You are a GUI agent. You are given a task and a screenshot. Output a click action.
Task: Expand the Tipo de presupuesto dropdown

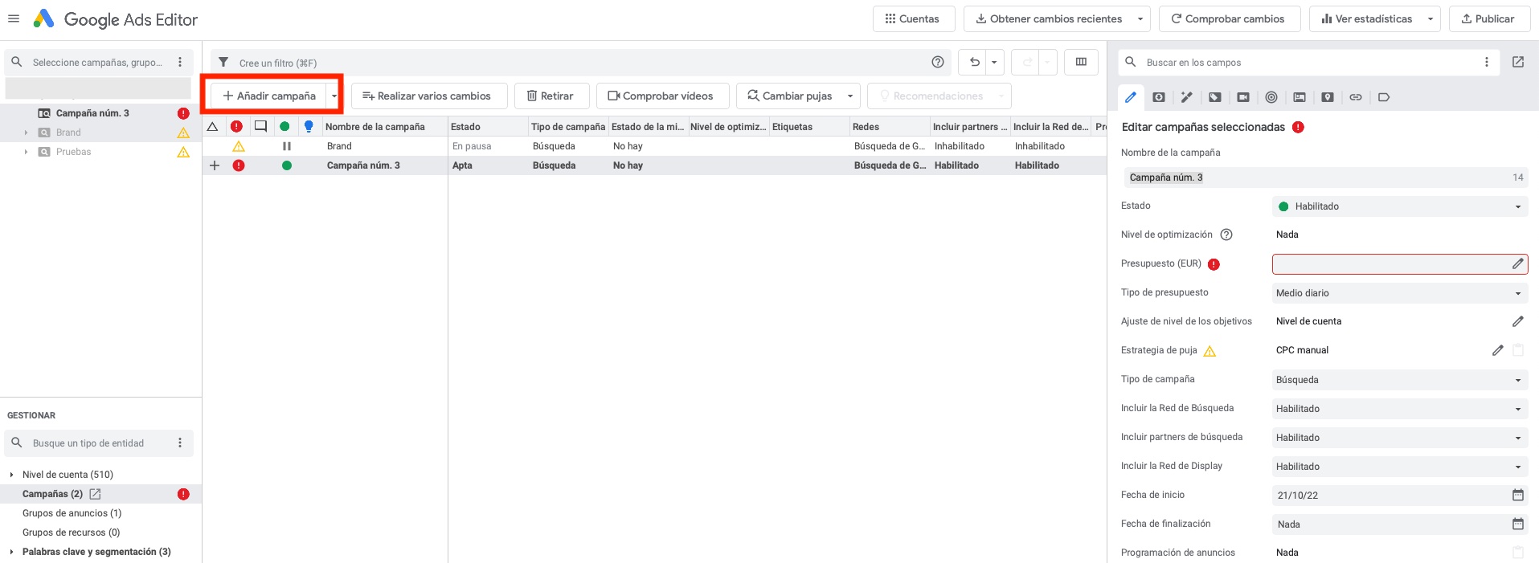(x=1399, y=293)
